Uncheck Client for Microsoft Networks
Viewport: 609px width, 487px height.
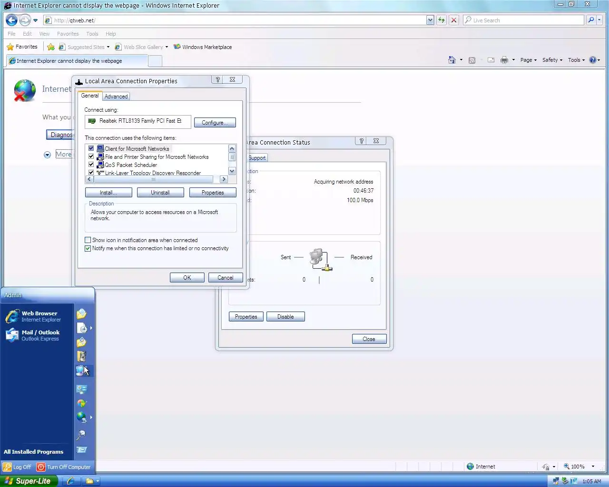click(91, 148)
